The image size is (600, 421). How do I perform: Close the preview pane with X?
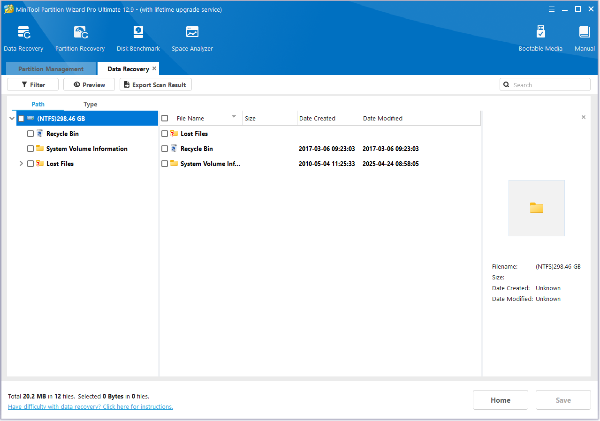tap(584, 117)
